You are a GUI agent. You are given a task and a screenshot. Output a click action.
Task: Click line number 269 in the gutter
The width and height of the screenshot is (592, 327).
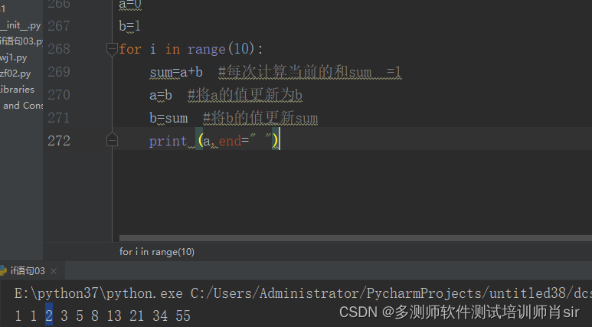click(x=59, y=72)
